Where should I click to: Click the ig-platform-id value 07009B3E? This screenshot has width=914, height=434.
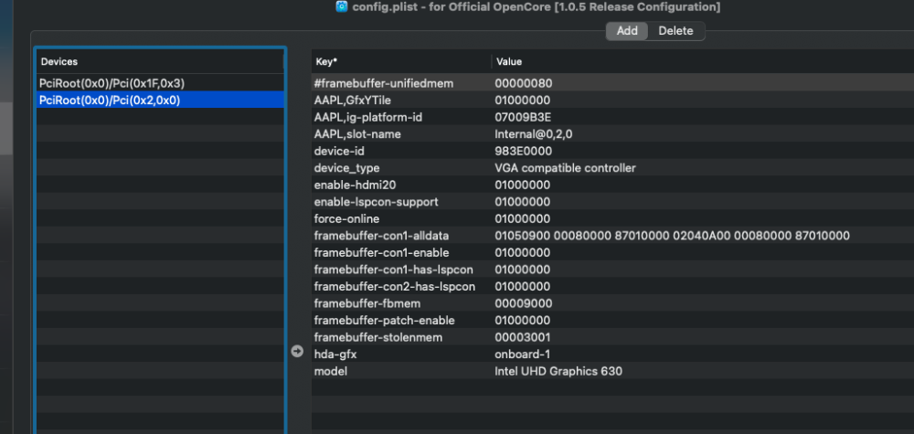pyautogui.click(x=523, y=117)
